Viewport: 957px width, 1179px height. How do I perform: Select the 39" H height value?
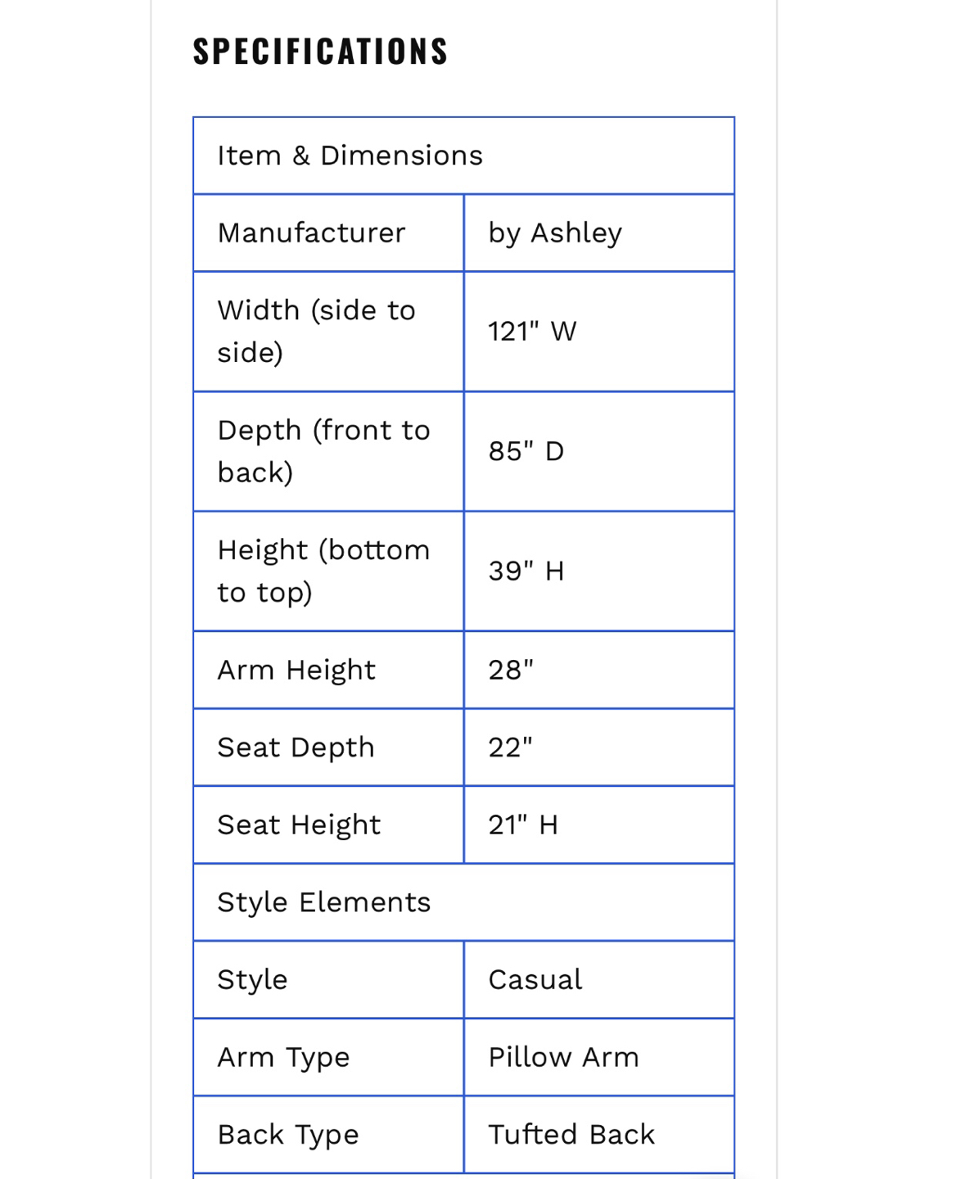coord(526,571)
